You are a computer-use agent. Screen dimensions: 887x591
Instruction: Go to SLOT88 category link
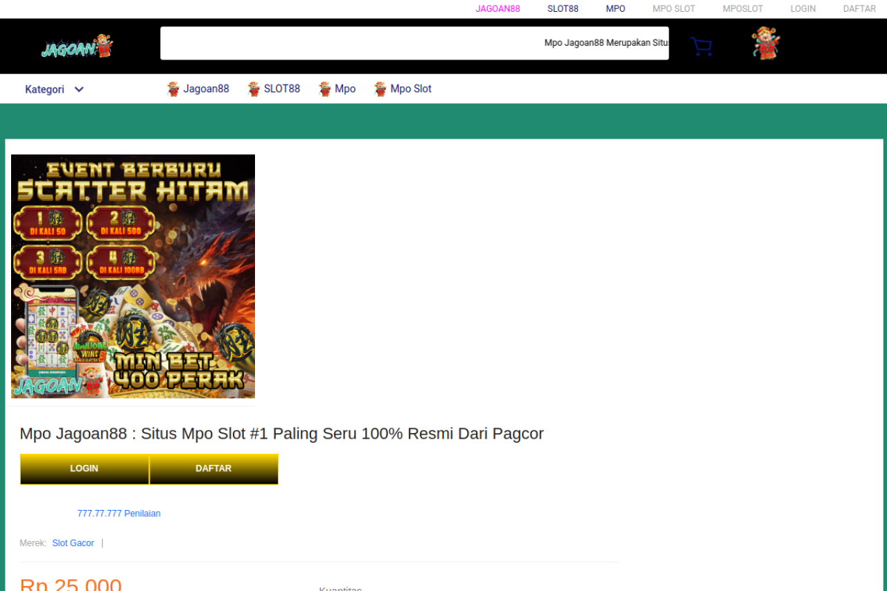pos(282,89)
